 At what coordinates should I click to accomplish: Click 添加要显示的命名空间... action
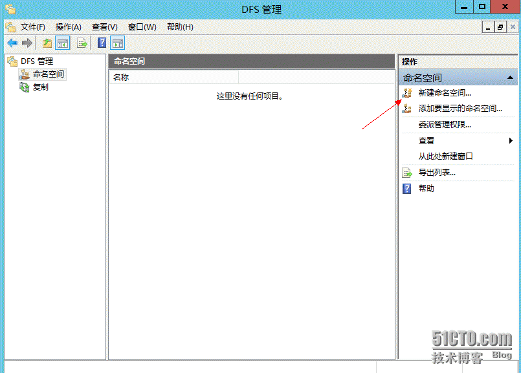(460, 108)
